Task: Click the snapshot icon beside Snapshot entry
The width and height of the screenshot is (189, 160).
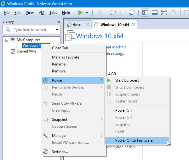Action: 45,120
